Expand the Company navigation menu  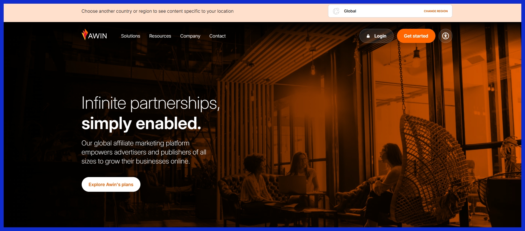point(190,36)
